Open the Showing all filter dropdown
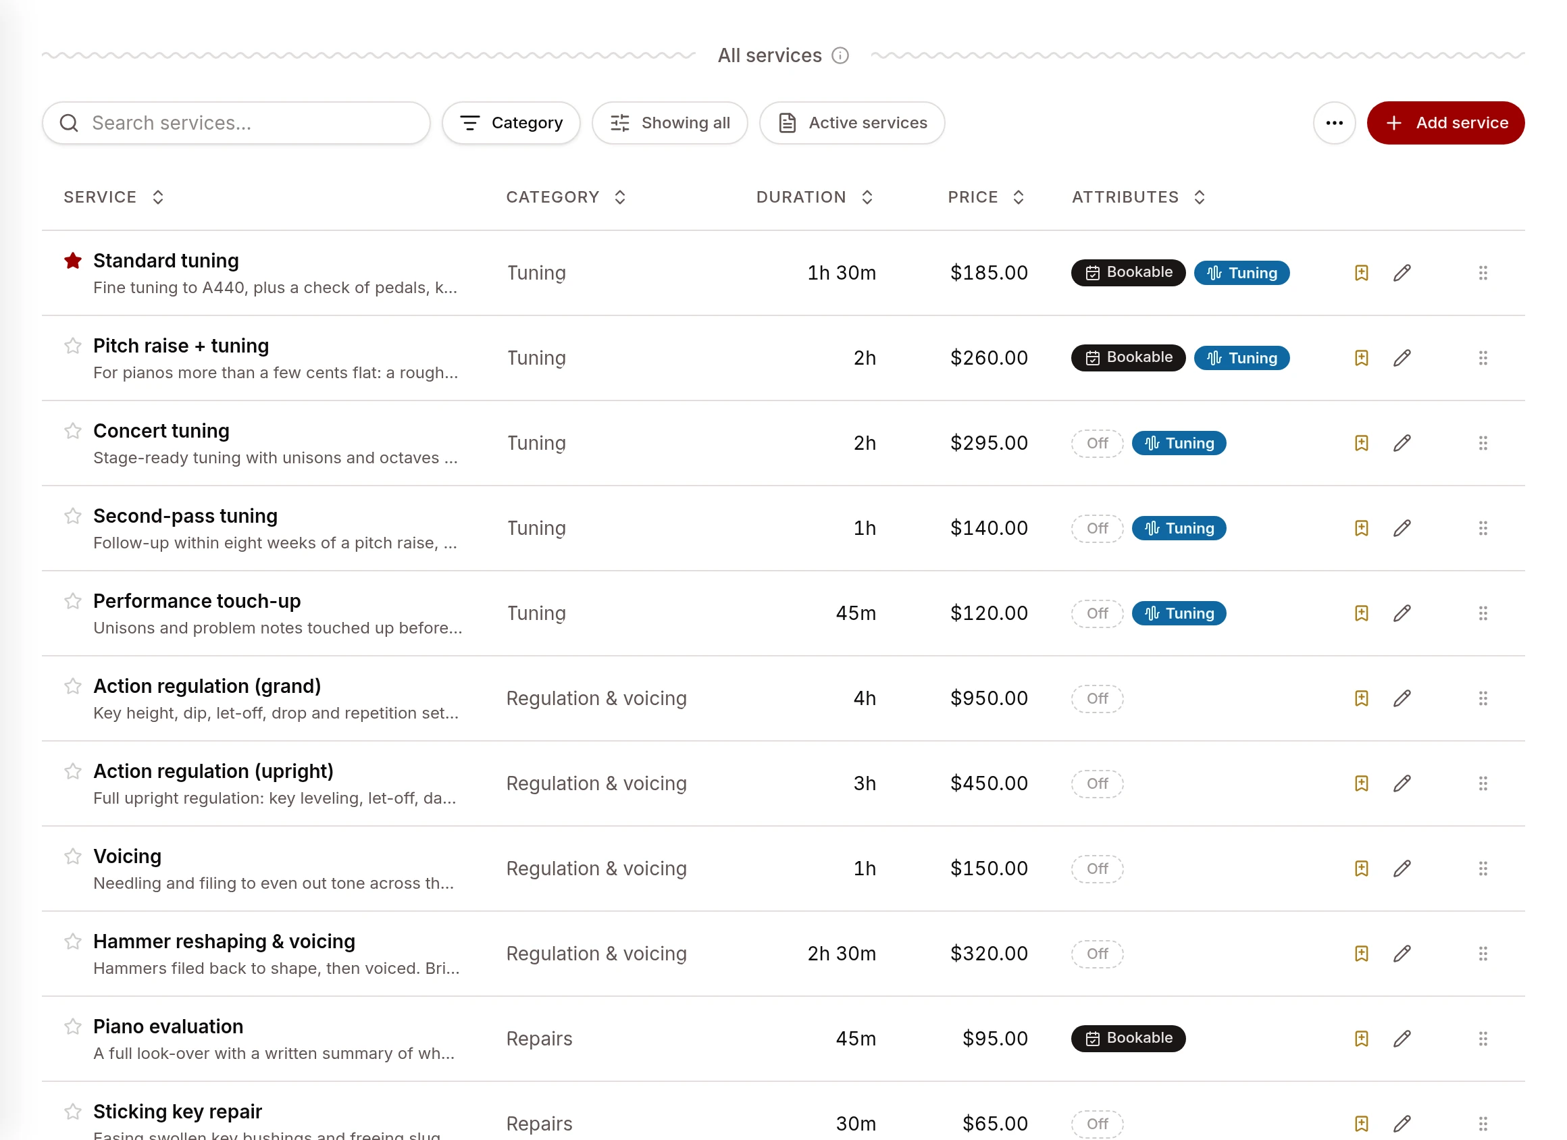1567x1140 pixels. 669,123
